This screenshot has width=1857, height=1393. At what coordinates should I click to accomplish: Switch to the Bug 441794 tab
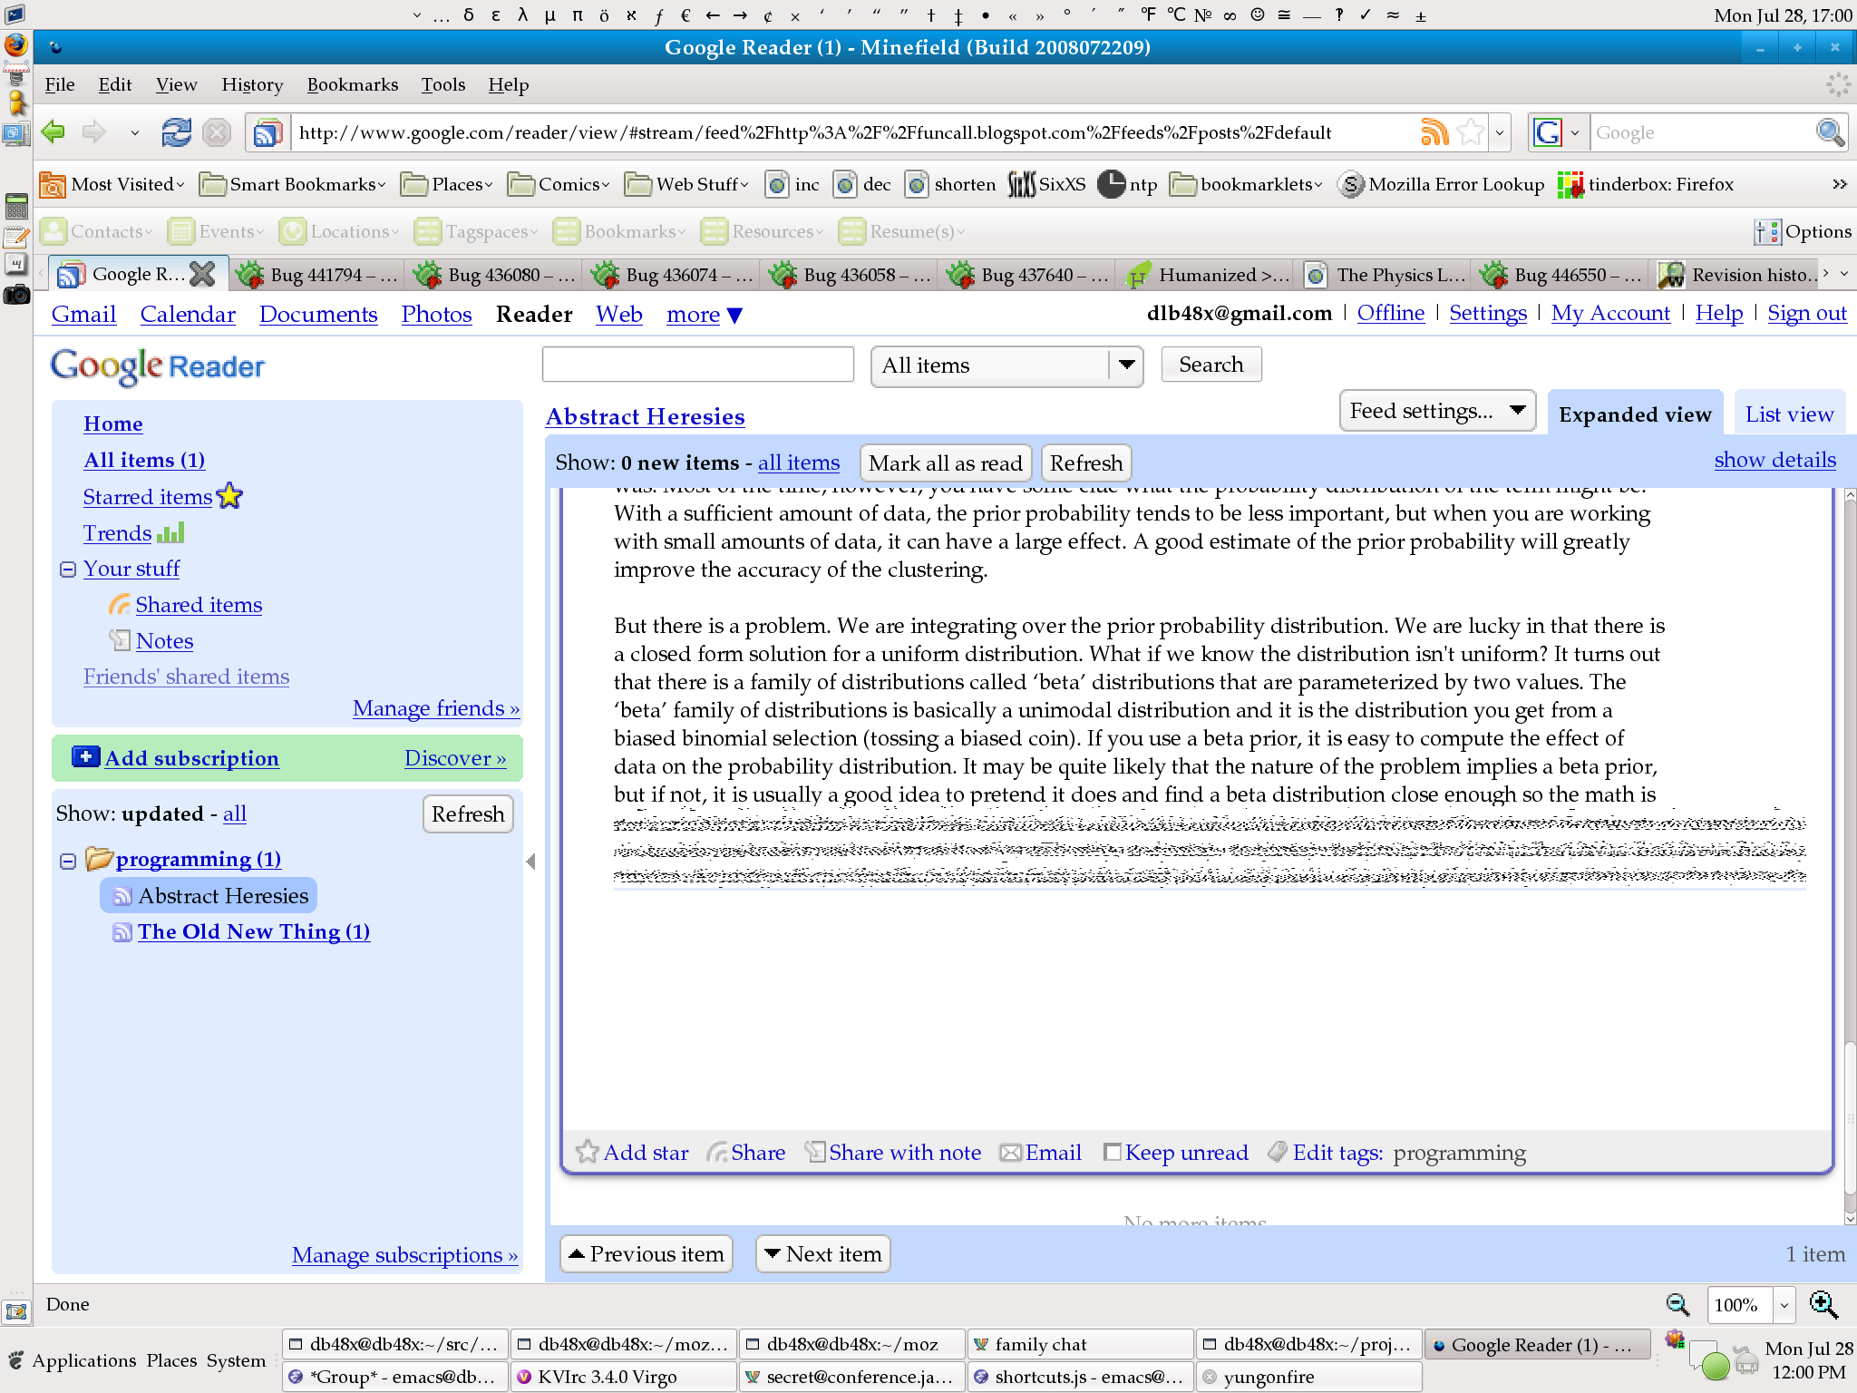click(317, 274)
